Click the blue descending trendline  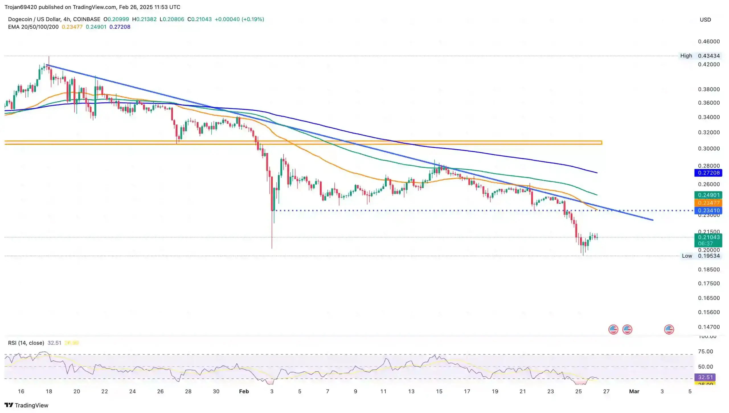(349, 143)
